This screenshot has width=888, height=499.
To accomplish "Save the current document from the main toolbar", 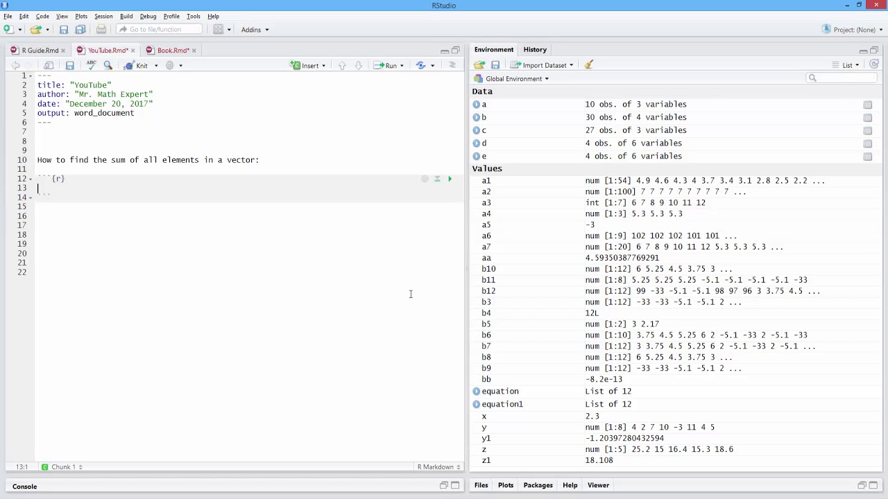I will 64,29.
